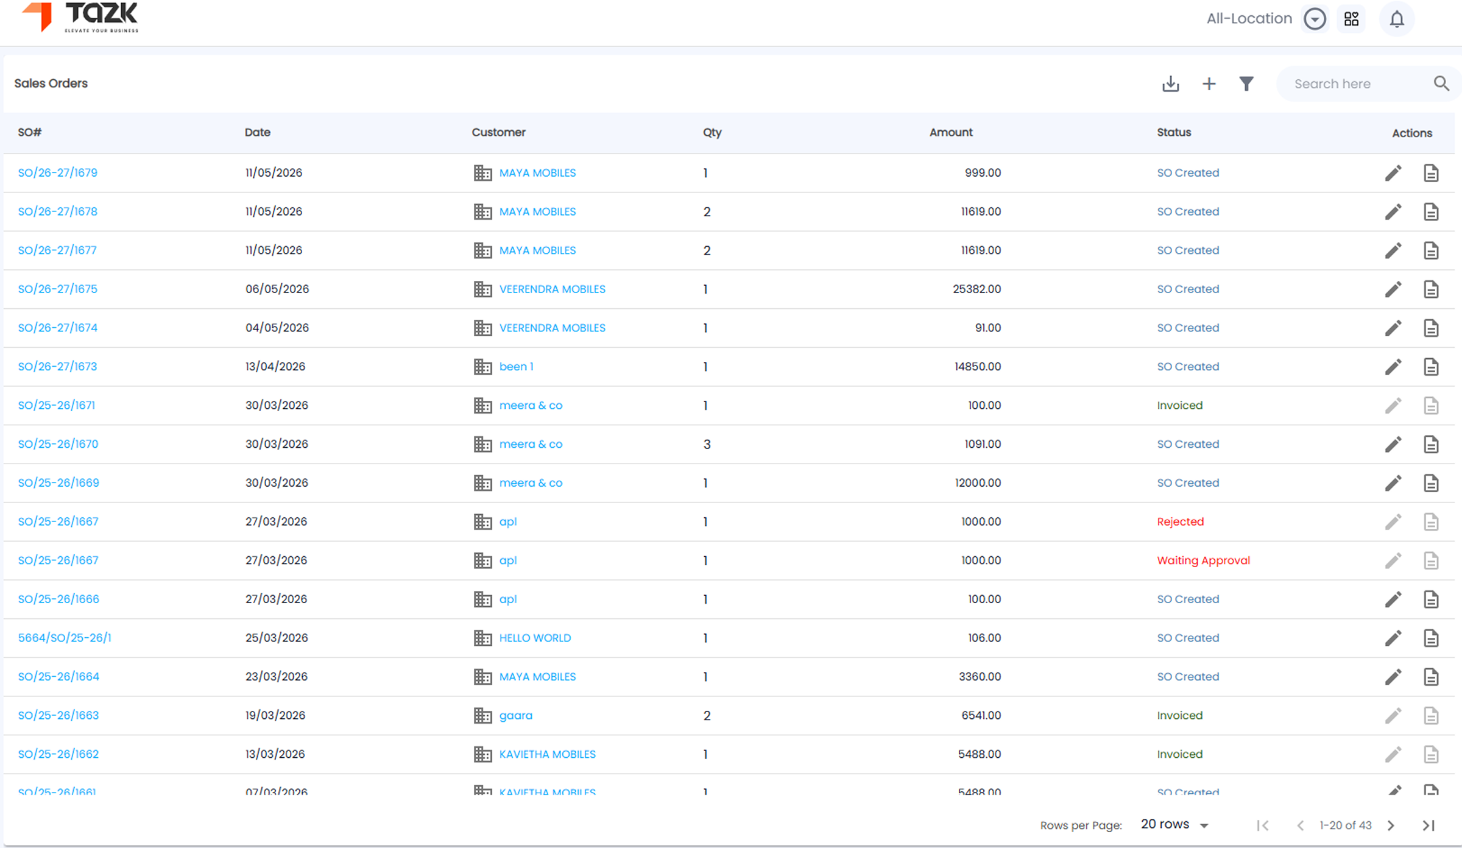Open sales order SO/26-27/1678 link
The image size is (1462, 848).
[x=58, y=211]
